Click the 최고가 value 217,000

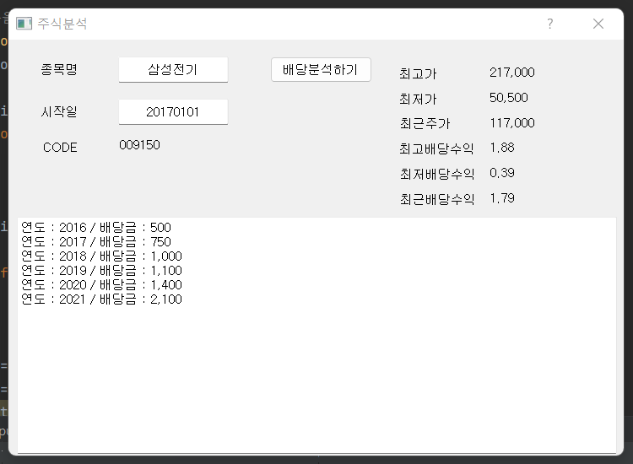coord(512,73)
